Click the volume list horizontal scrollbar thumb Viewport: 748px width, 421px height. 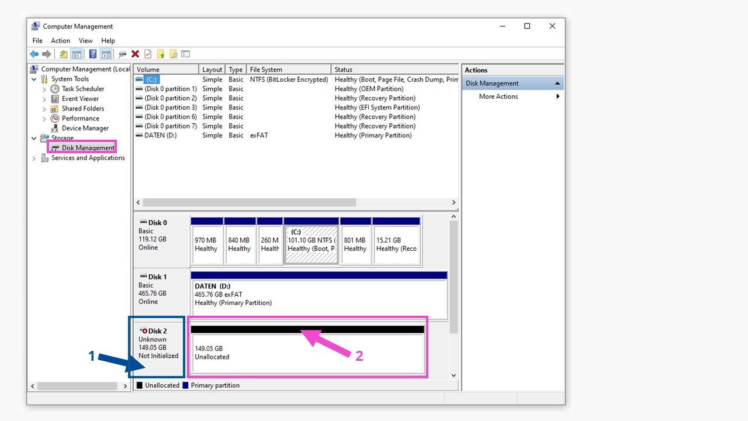coord(249,202)
